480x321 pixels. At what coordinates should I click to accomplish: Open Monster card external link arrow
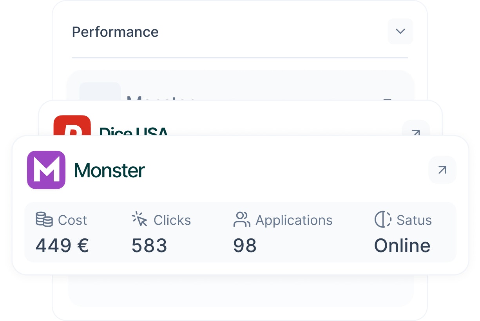click(x=442, y=170)
